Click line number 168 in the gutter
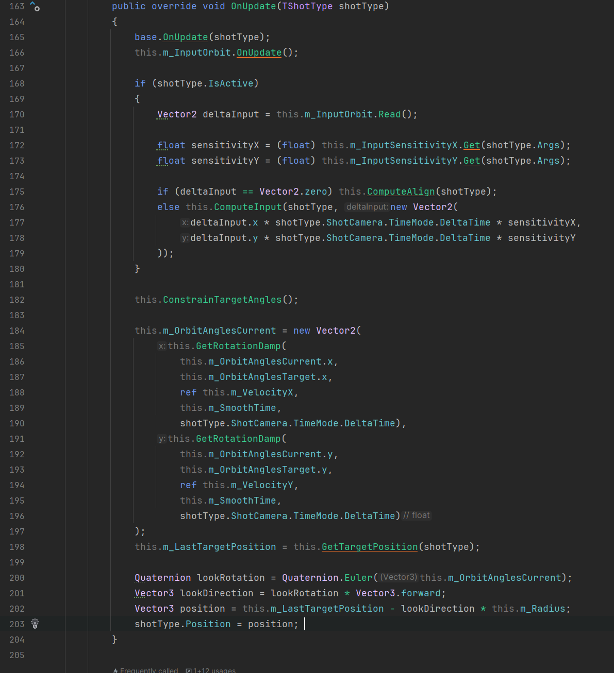This screenshot has width=614, height=673. [x=17, y=83]
